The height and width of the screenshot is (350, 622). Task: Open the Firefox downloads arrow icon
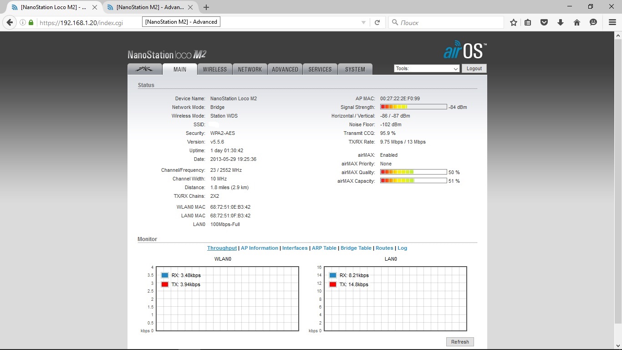[x=561, y=22]
